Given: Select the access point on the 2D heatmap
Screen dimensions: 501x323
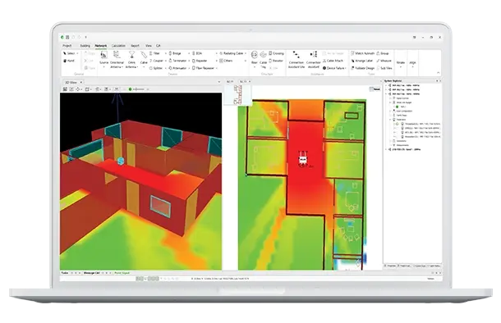Looking at the screenshot, I should pyautogui.click(x=302, y=159).
